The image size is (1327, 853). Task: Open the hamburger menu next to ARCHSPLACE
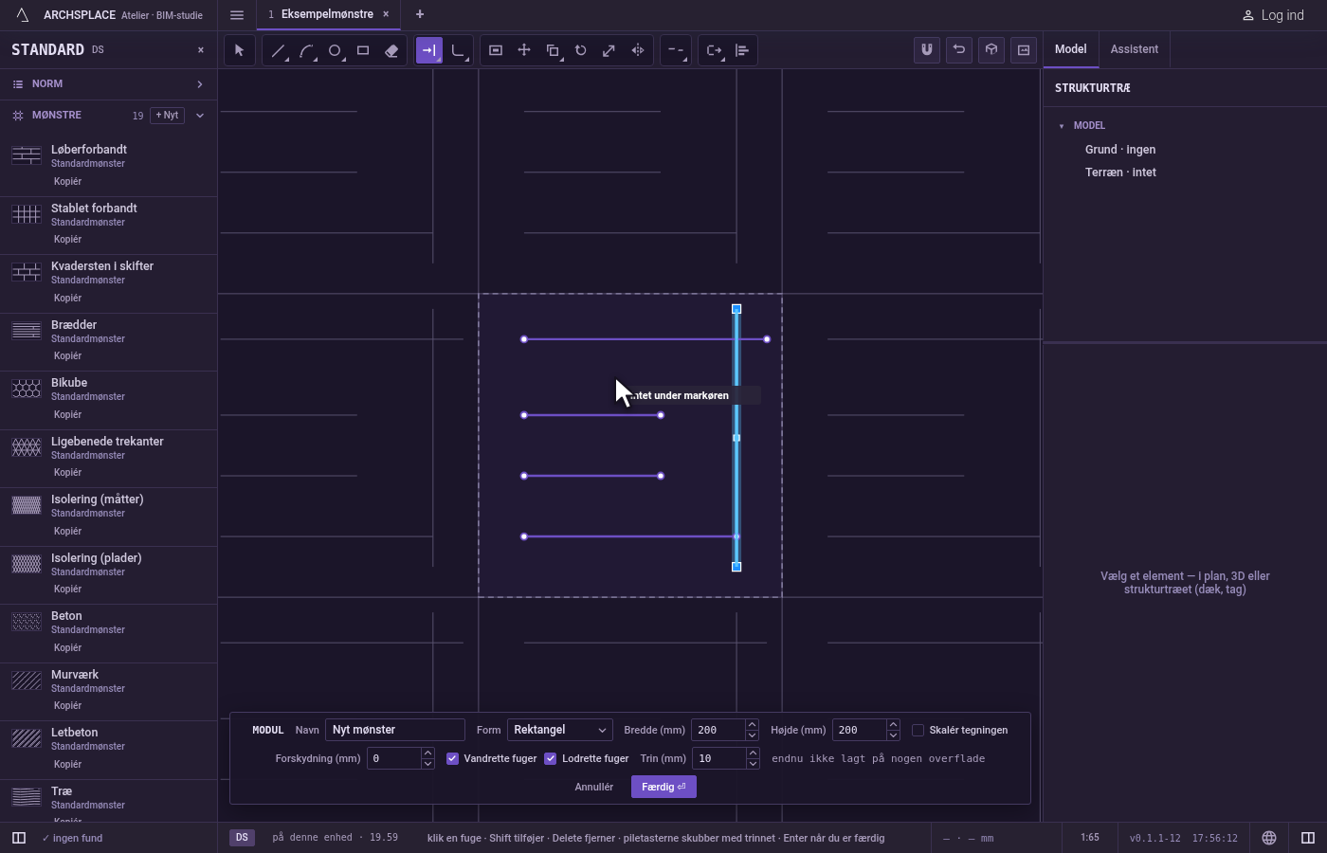(237, 15)
